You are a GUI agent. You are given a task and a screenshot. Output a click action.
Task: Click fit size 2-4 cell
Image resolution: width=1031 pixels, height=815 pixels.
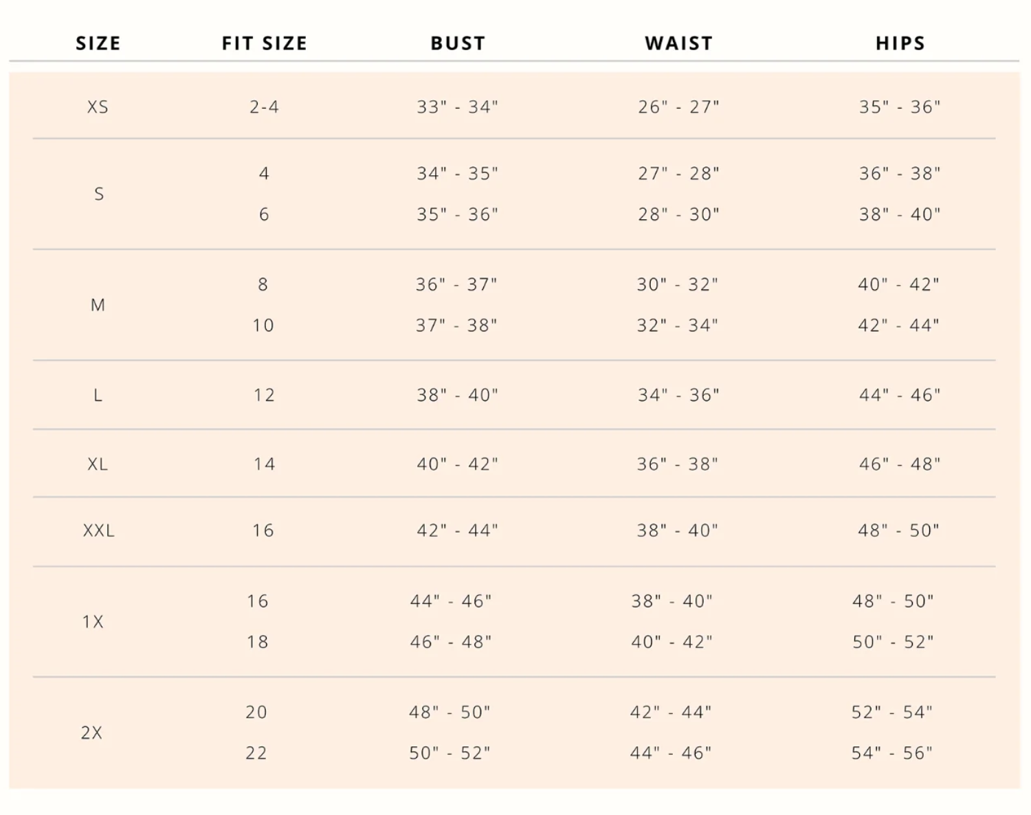tap(264, 107)
